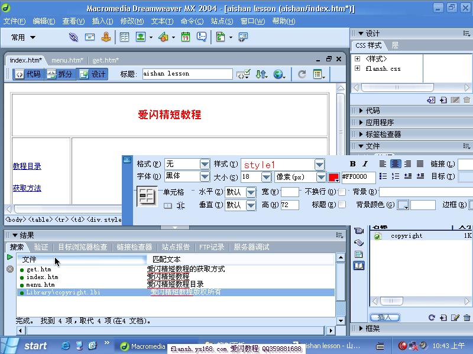473x354 pixels.
Task: Open the 水平 horizontal alignment dropdown
Action: tap(251, 192)
